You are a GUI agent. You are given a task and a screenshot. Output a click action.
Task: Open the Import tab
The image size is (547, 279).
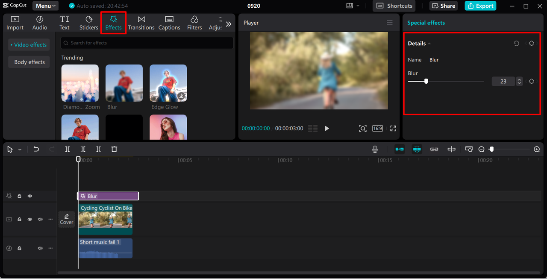tap(15, 23)
